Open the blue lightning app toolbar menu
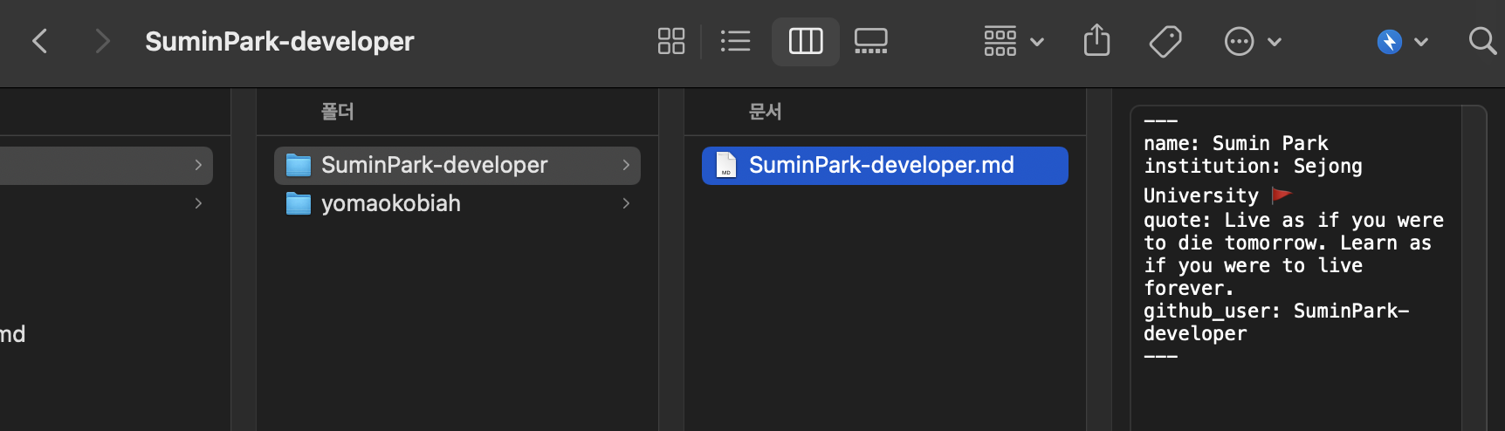Image resolution: width=1505 pixels, height=431 pixels. pos(1402,41)
